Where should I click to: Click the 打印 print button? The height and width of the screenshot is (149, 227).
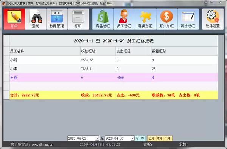point(78,19)
